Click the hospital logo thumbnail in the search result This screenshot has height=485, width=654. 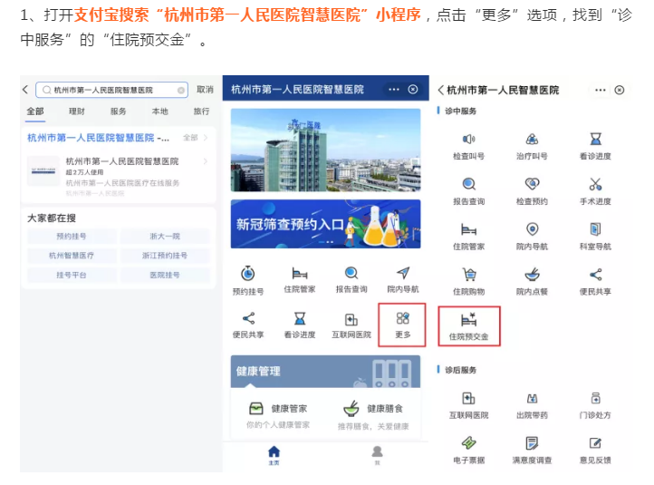(x=43, y=170)
